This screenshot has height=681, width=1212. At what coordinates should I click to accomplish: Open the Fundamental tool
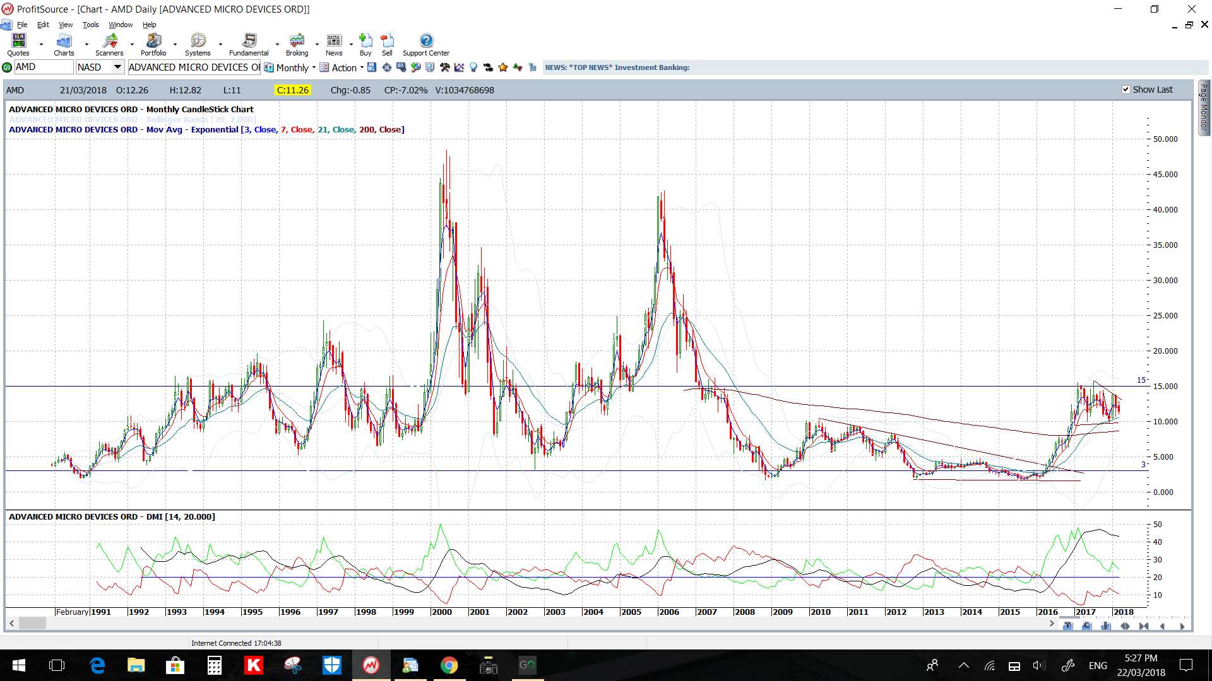tap(249, 44)
